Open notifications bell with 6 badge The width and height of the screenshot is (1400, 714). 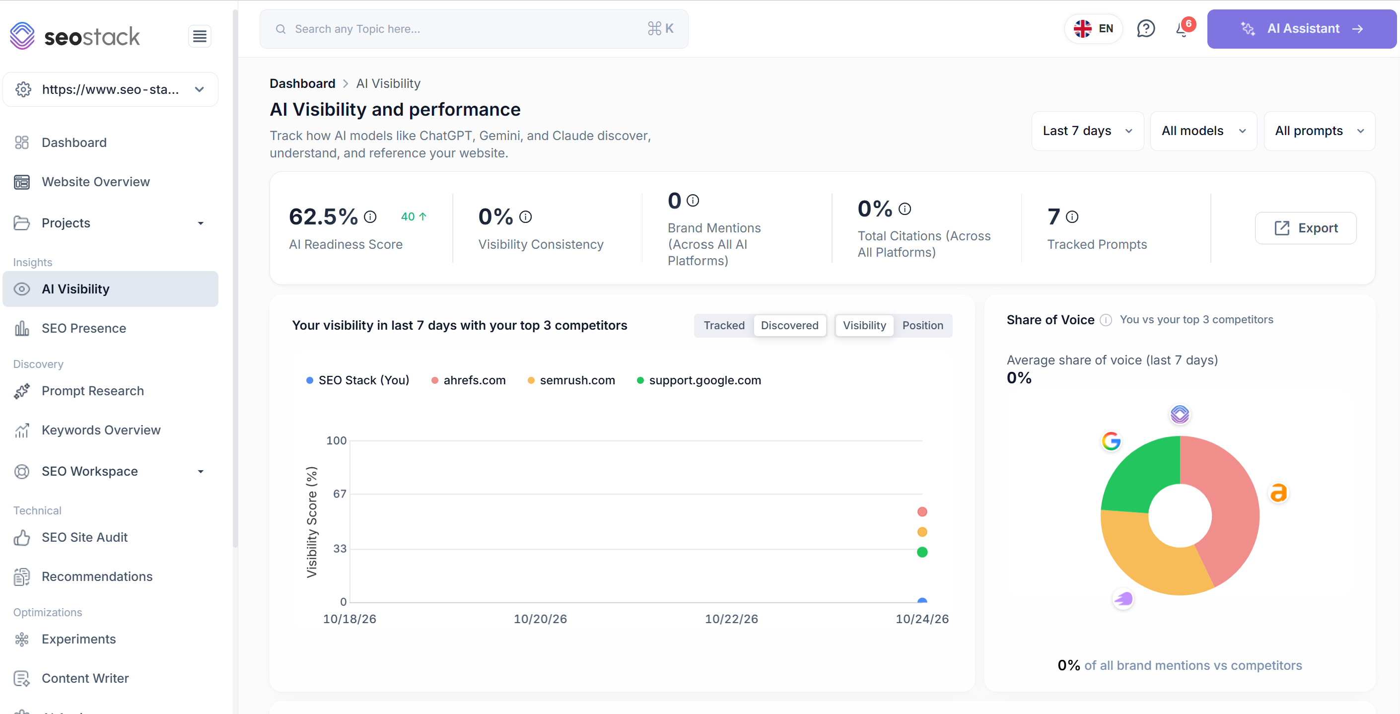pos(1183,28)
